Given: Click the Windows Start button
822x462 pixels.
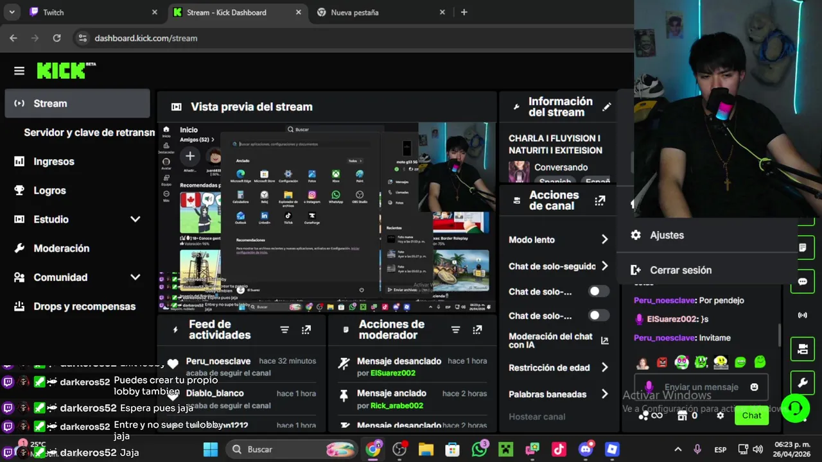Looking at the screenshot, I should pyautogui.click(x=211, y=449).
